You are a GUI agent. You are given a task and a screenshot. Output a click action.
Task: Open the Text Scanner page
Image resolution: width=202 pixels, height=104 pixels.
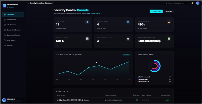coord(13,20)
